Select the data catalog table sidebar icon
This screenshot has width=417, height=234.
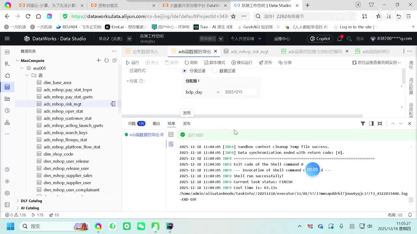click(7, 87)
